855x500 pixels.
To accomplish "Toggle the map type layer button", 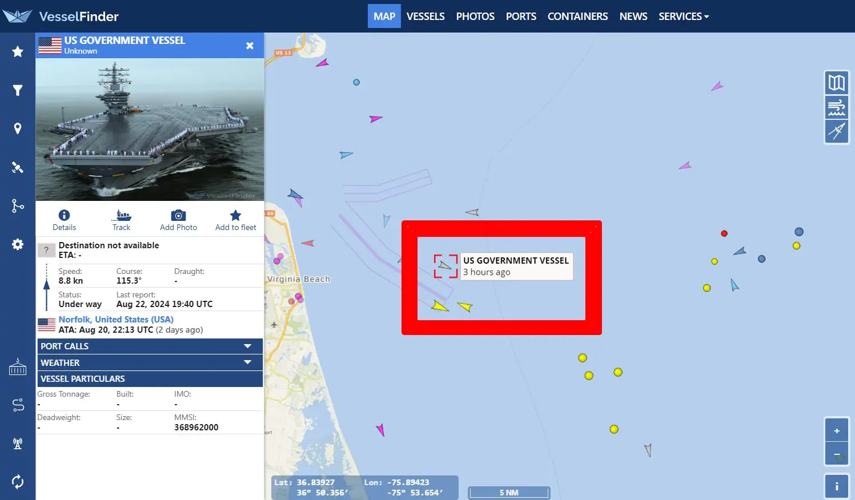I will tap(837, 83).
